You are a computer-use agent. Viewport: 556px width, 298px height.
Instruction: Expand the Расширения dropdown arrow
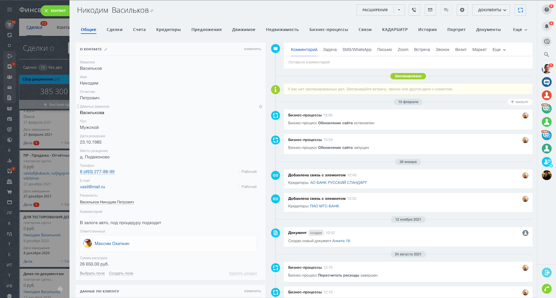coord(399,10)
